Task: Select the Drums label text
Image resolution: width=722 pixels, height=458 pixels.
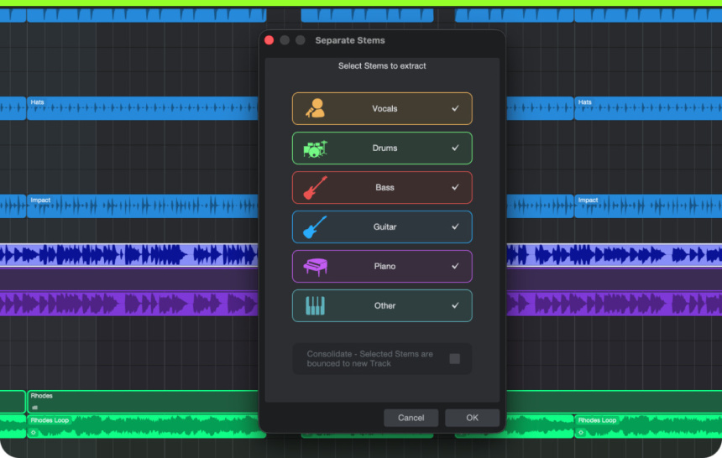Action: click(385, 148)
